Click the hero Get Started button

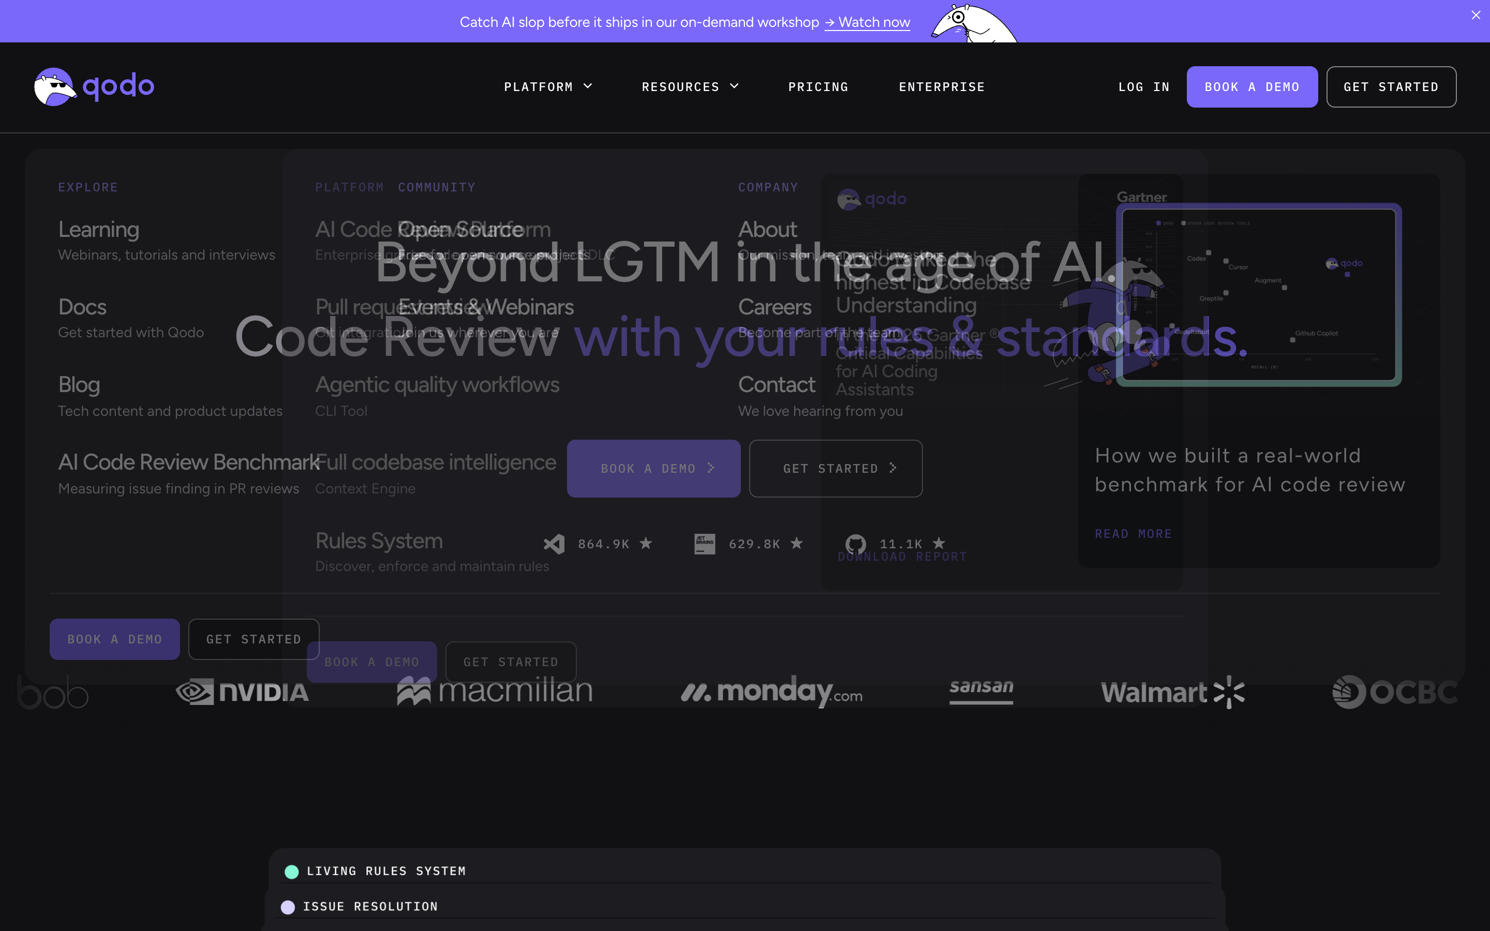[836, 469]
